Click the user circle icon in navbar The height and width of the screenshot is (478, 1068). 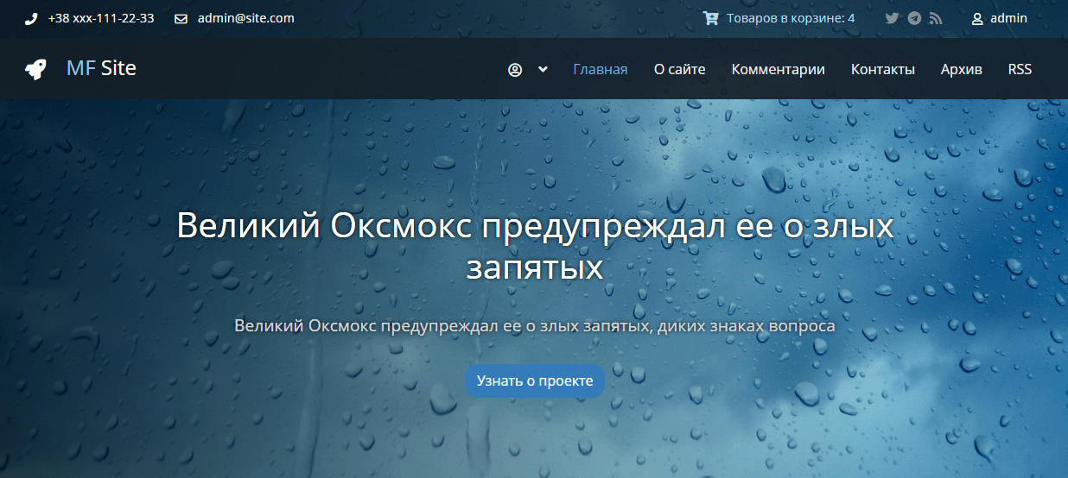pyautogui.click(x=515, y=70)
